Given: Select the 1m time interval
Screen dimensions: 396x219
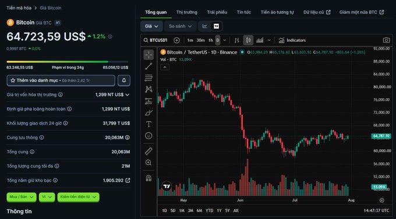Looking at the screenshot, I should coord(190,40).
